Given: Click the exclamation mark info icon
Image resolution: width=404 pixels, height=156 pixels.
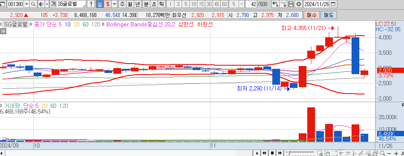Looking at the screenshot, I should pos(91,4).
